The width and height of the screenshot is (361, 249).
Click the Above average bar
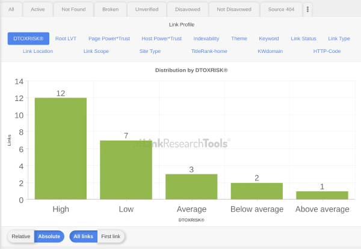click(322, 195)
